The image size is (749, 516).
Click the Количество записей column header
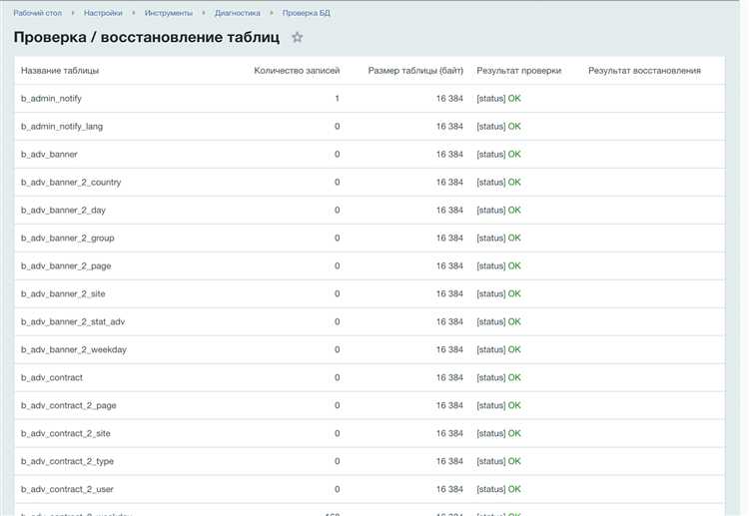[297, 71]
